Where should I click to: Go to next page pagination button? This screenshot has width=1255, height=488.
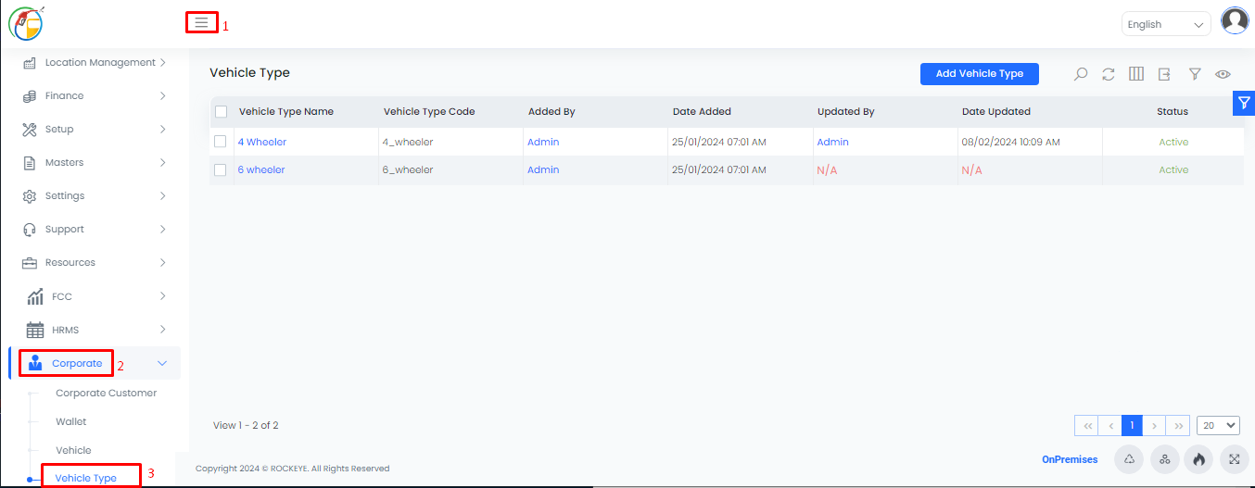tap(1154, 425)
